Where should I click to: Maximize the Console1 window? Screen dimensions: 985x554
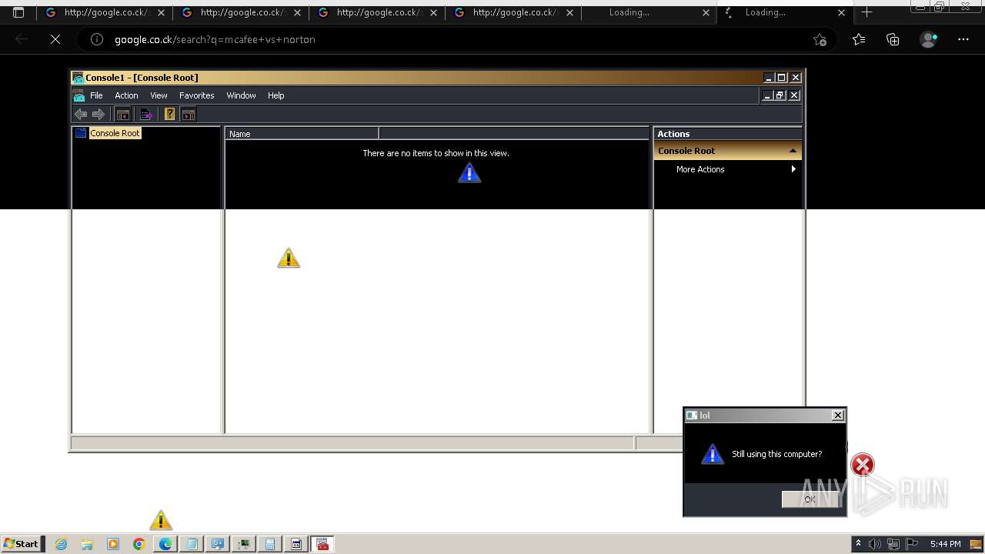click(782, 78)
